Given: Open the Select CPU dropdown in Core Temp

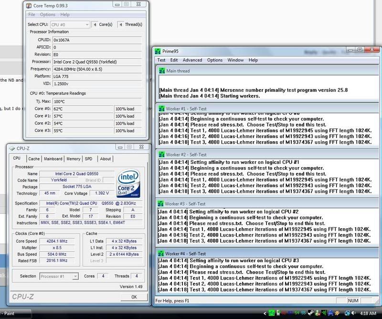Looking at the screenshot, I should pyautogui.click(x=70, y=24).
